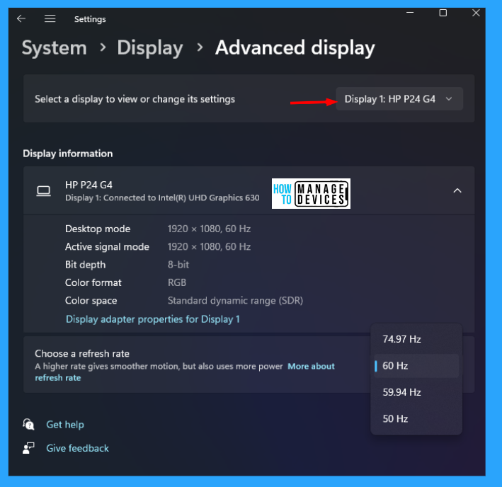The height and width of the screenshot is (487, 502).
Task: Click the 8-bit bit depth value
Action: pos(178,265)
